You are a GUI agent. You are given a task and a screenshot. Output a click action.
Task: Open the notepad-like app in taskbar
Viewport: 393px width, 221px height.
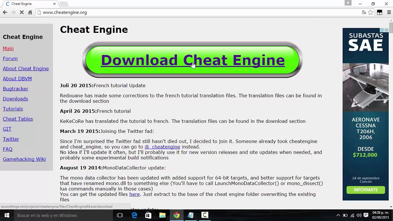pos(191,215)
